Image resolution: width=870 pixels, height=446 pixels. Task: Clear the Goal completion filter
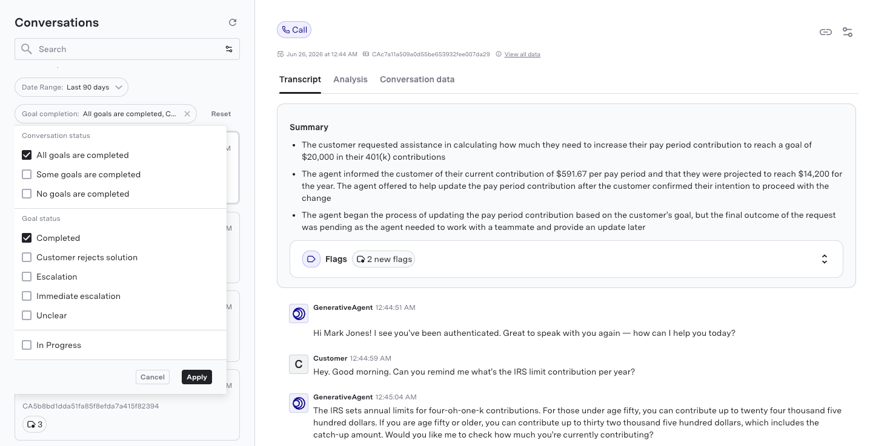pyautogui.click(x=187, y=114)
